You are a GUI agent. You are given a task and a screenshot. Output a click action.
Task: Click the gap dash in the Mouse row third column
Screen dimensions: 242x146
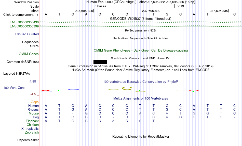pos(73,113)
